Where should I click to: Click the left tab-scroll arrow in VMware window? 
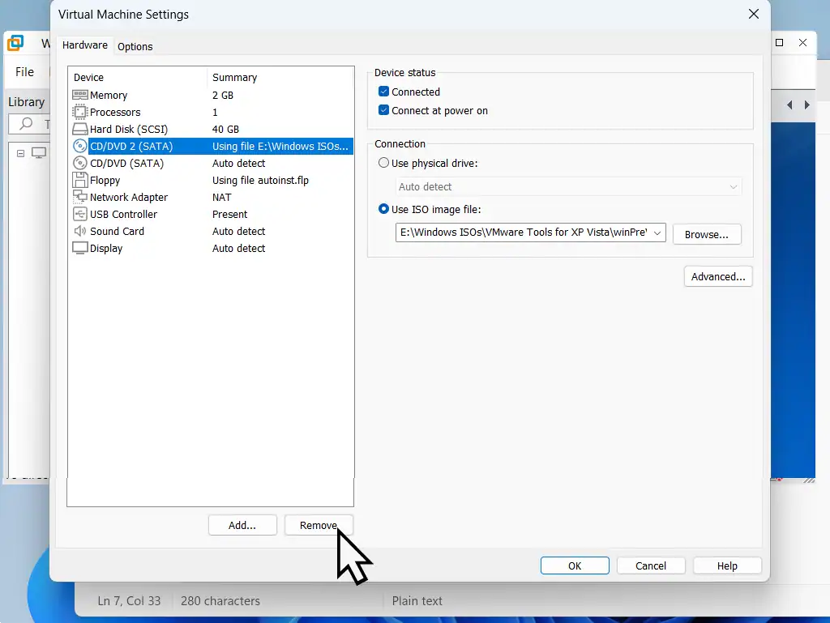789,105
